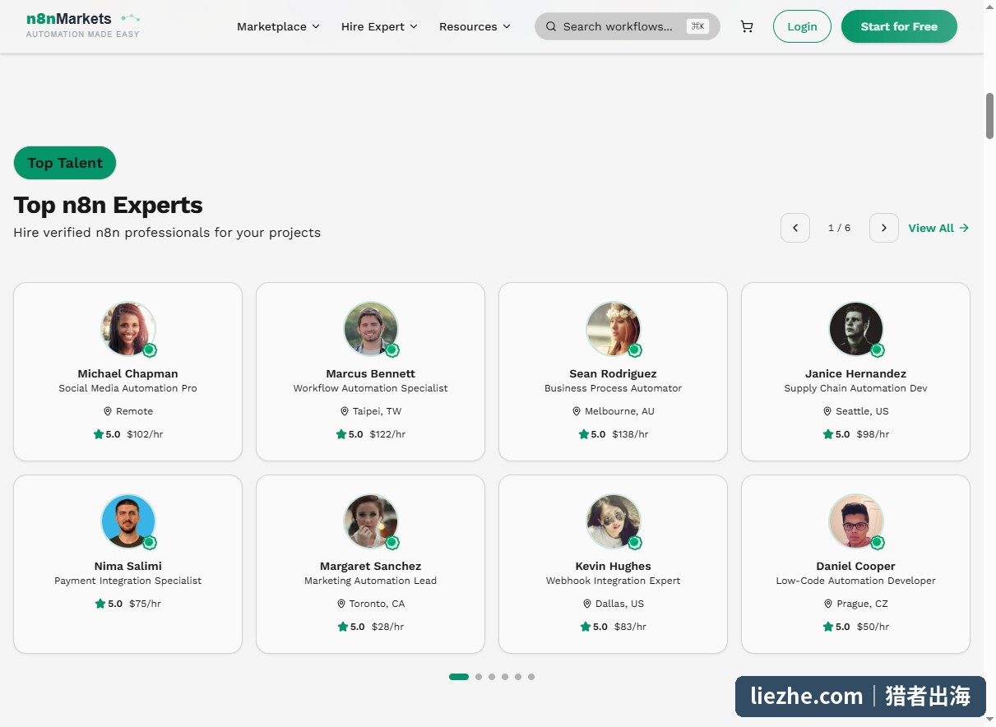This screenshot has height=727, width=996.
Task: Click star icon on Daniel Cooper's card
Action: point(828,627)
